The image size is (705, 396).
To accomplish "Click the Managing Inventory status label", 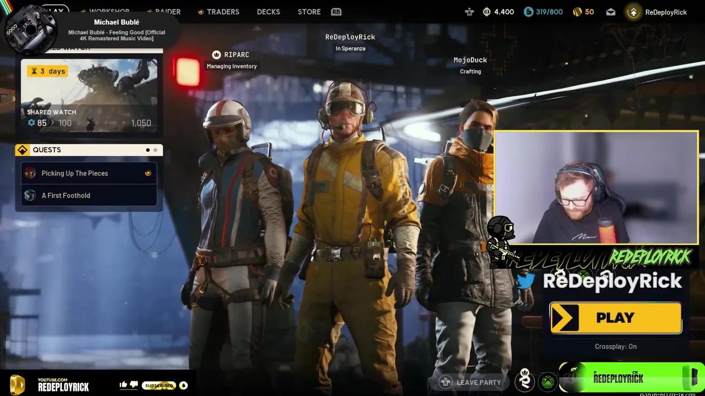I will point(231,66).
